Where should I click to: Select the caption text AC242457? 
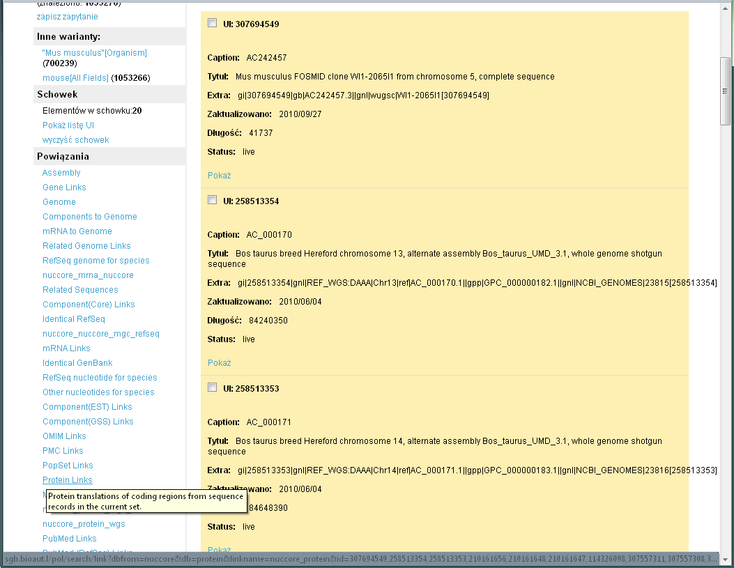coord(266,58)
